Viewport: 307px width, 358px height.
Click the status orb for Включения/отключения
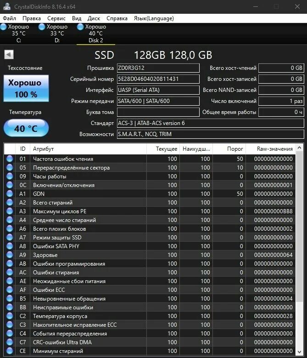[x=10, y=185]
